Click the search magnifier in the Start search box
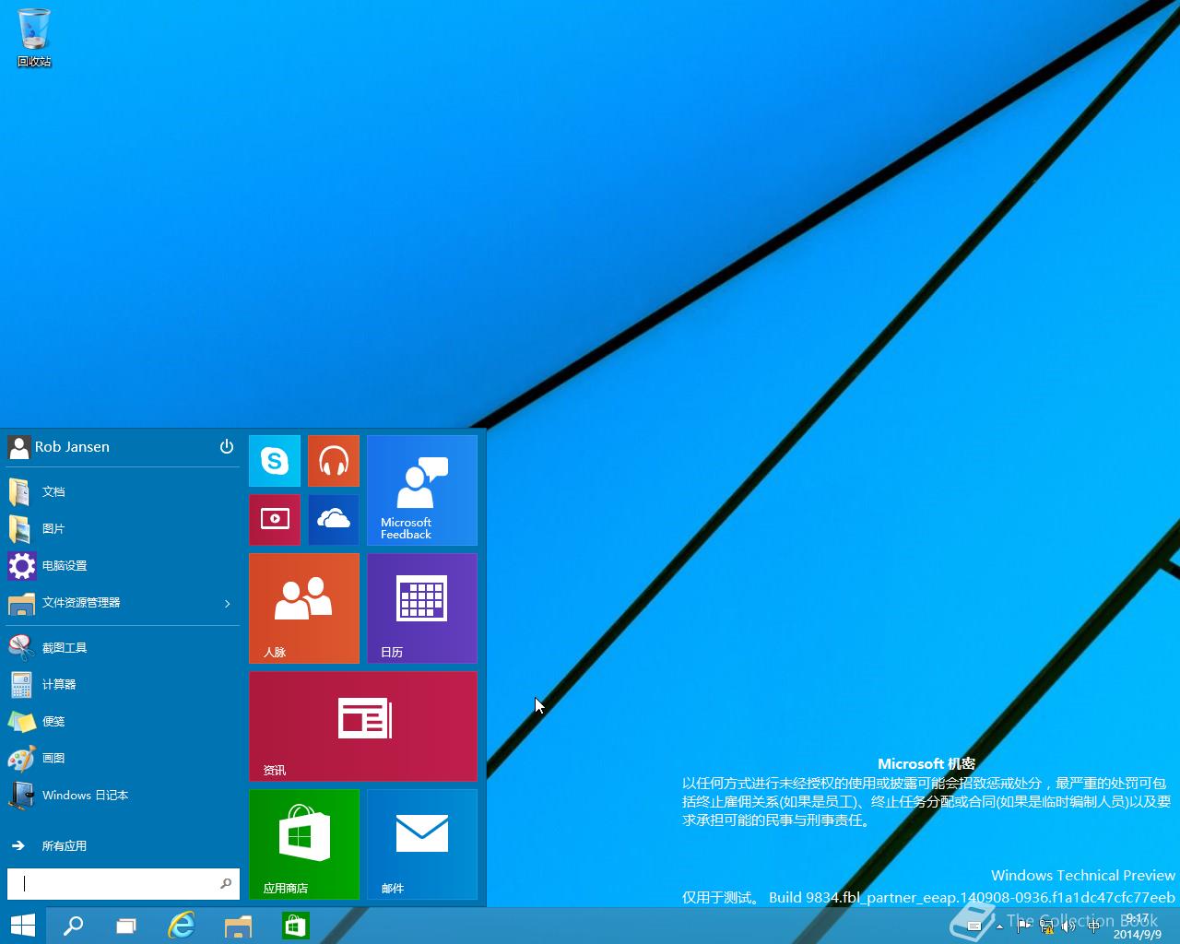This screenshot has height=944, width=1180. pos(226,883)
